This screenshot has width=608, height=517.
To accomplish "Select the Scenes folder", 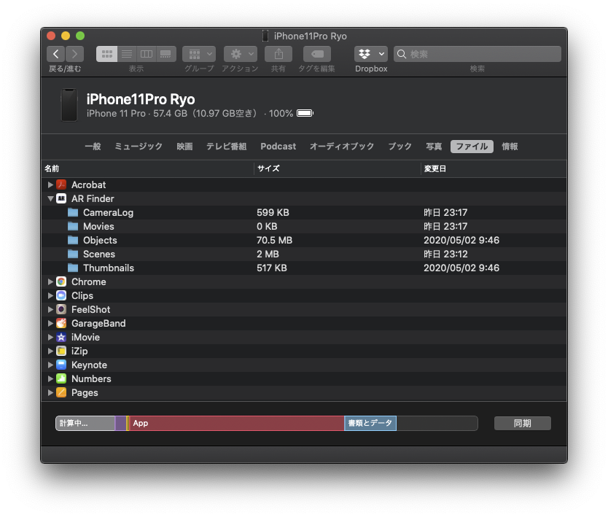I will point(303,254).
